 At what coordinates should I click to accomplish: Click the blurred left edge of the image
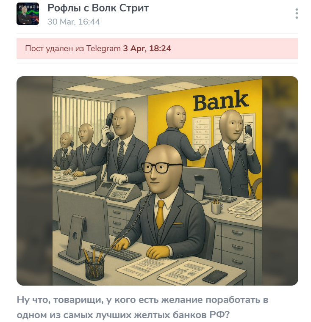click(x=35, y=181)
